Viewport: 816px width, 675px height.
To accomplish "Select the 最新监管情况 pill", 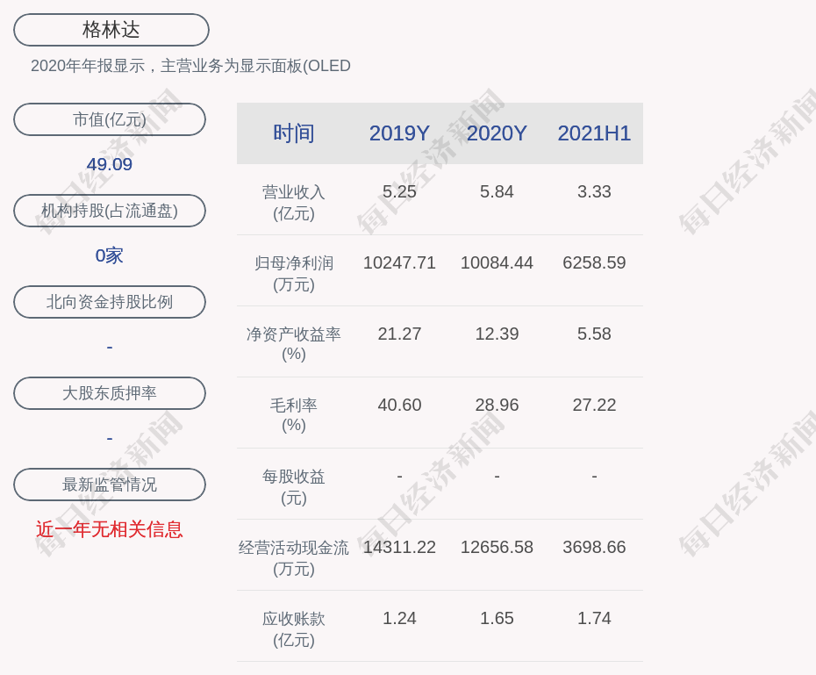I will pos(110,485).
